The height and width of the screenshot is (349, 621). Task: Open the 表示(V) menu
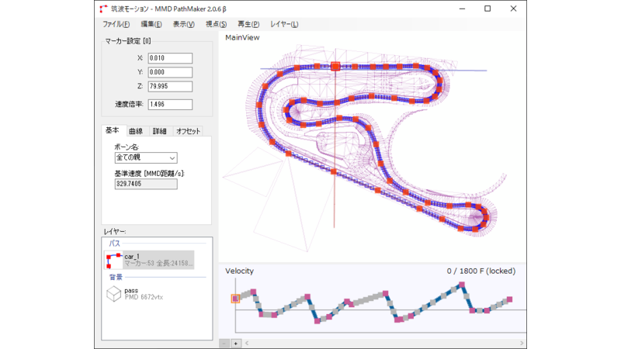coord(183,24)
